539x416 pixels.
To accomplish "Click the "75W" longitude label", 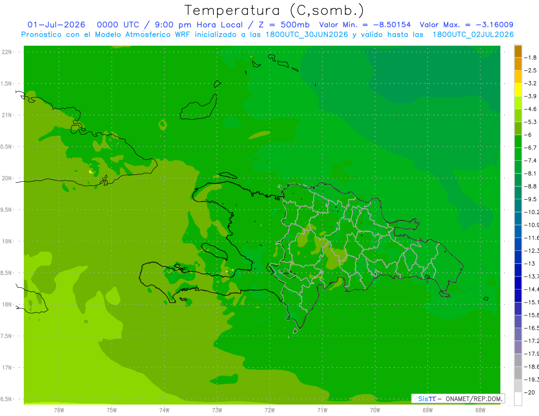I will [x=112, y=410].
